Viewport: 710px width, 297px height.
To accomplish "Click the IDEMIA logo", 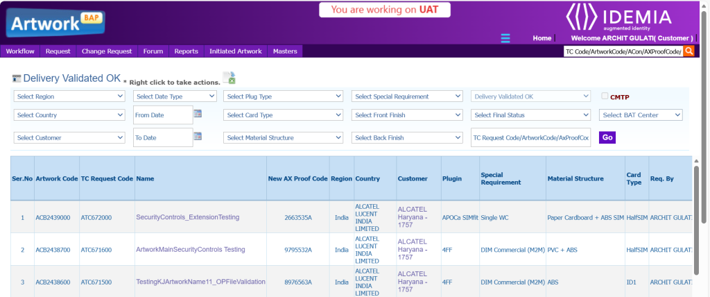I will (619, 18).
